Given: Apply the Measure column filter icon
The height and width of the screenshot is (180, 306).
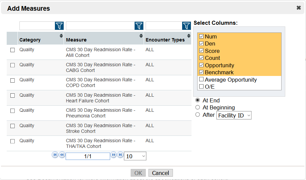Looking at the screenshot, I should [139, 26].
